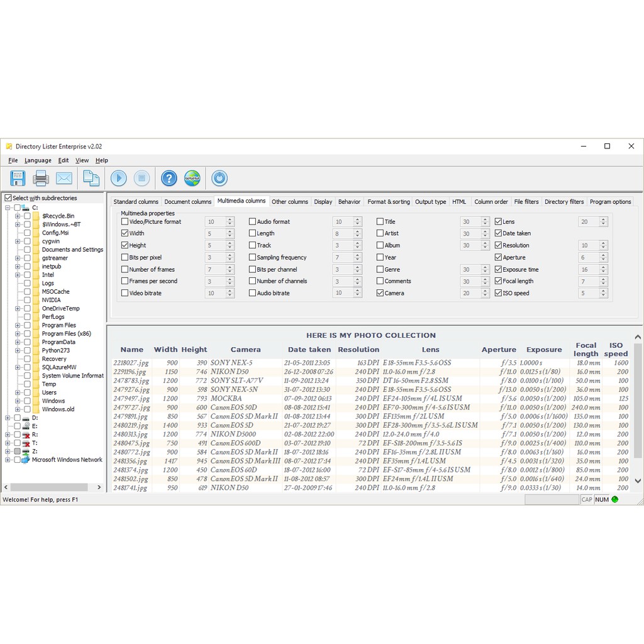Click the Copy documents toolbar icon
Image resolution: width=644 pixels, height=644 pixels.
[91, 178]
